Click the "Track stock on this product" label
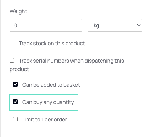The width and height of the screenshot is (158, 137). click(x=52, y=44)
